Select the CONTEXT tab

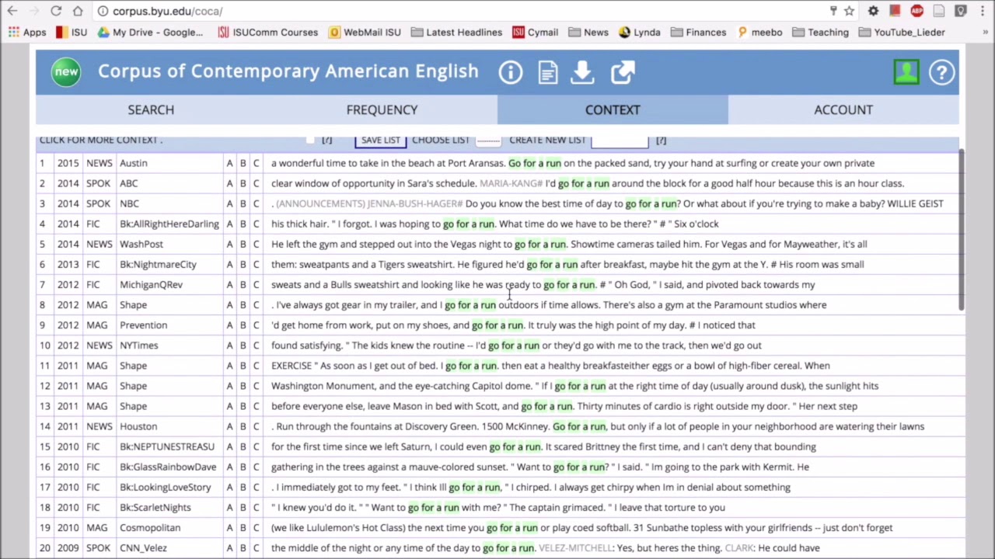tap(613, 109)
